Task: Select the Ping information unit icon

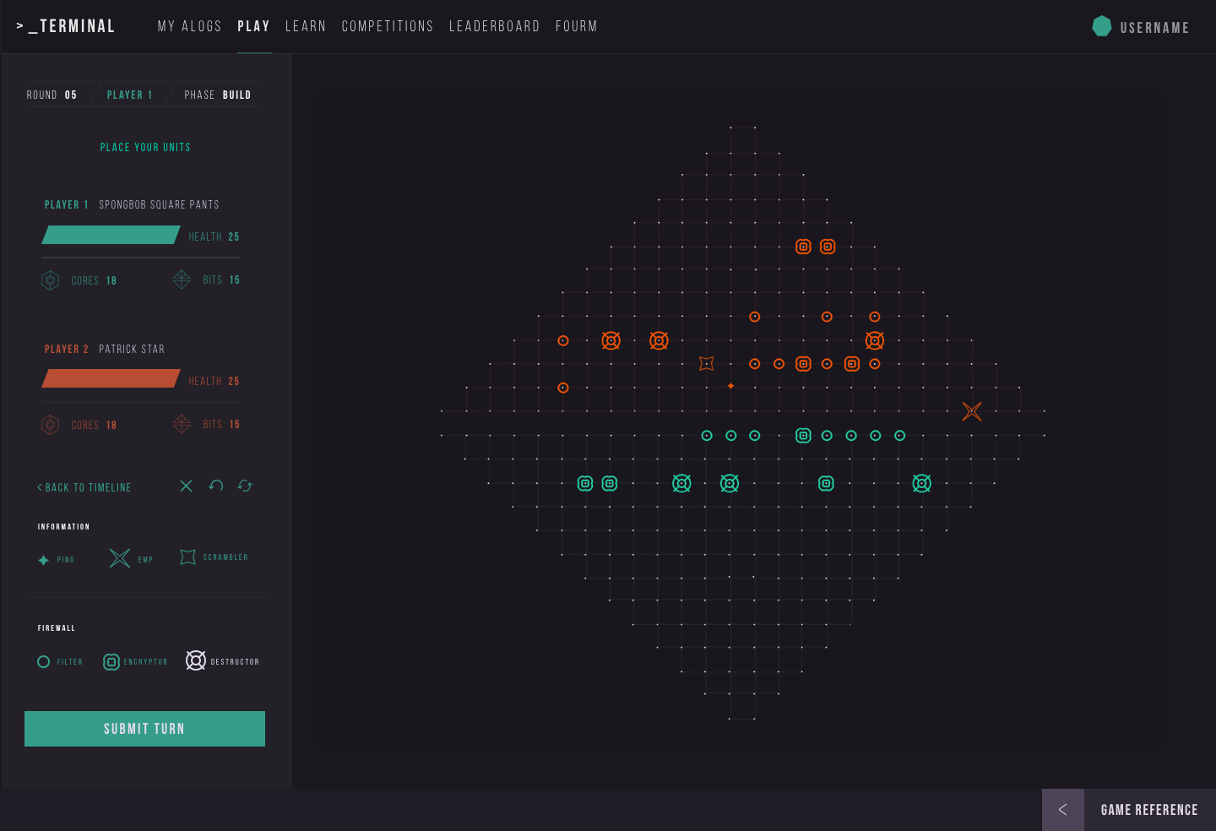Action: [44, 560]
